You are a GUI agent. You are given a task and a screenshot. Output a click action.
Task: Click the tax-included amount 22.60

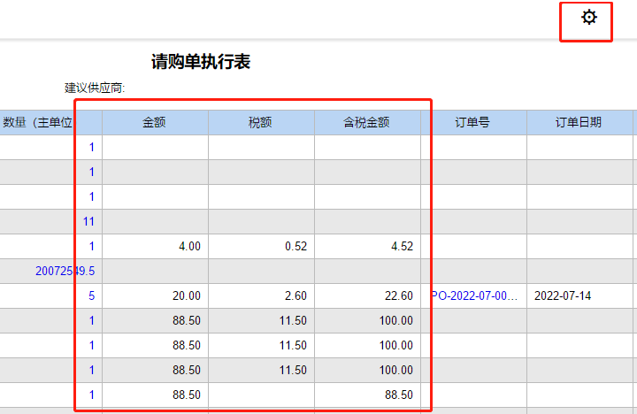click(399, 295)
